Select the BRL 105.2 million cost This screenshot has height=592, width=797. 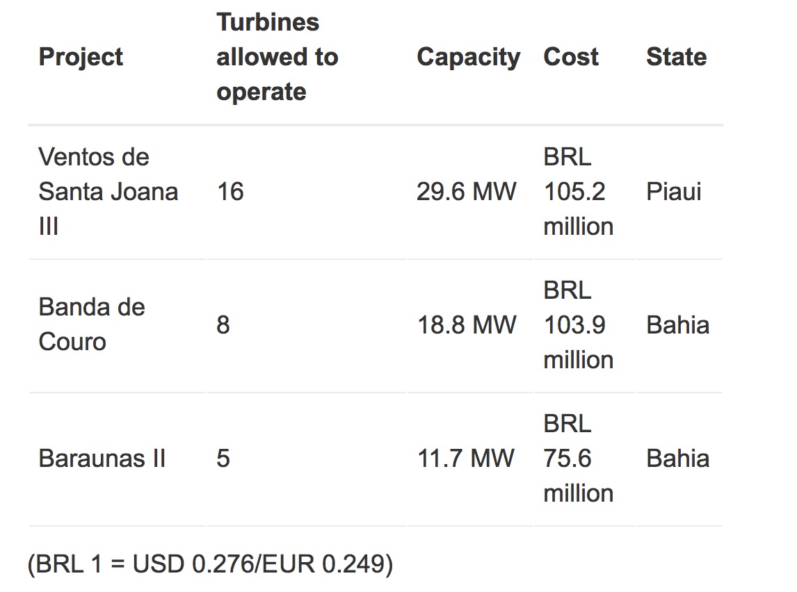(579, 192)
